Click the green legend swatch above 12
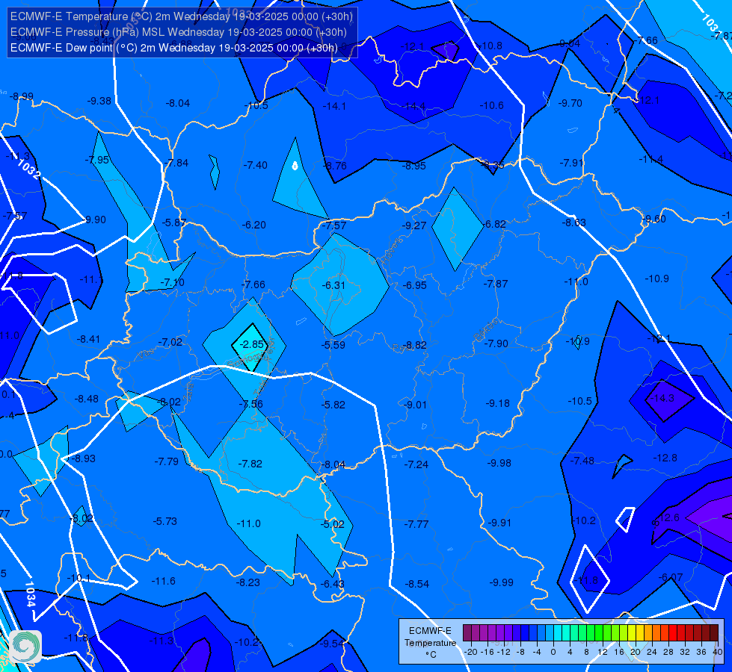Viewport: 732px width, 672px height. (x=599, y=633)
